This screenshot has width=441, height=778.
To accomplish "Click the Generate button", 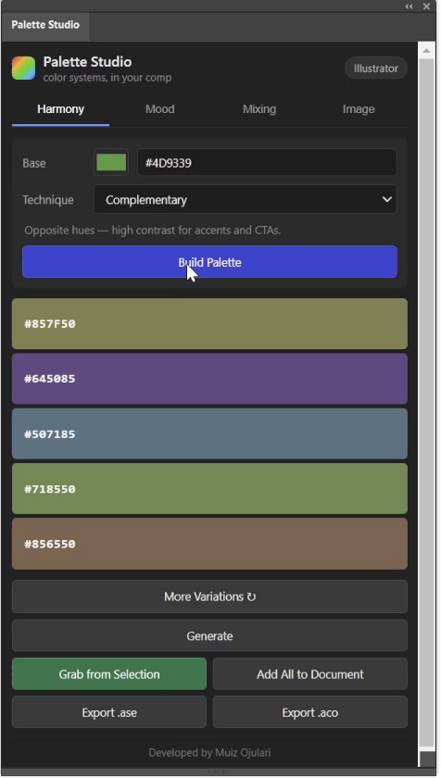I will pyautogui.click(x=209, y=635).
